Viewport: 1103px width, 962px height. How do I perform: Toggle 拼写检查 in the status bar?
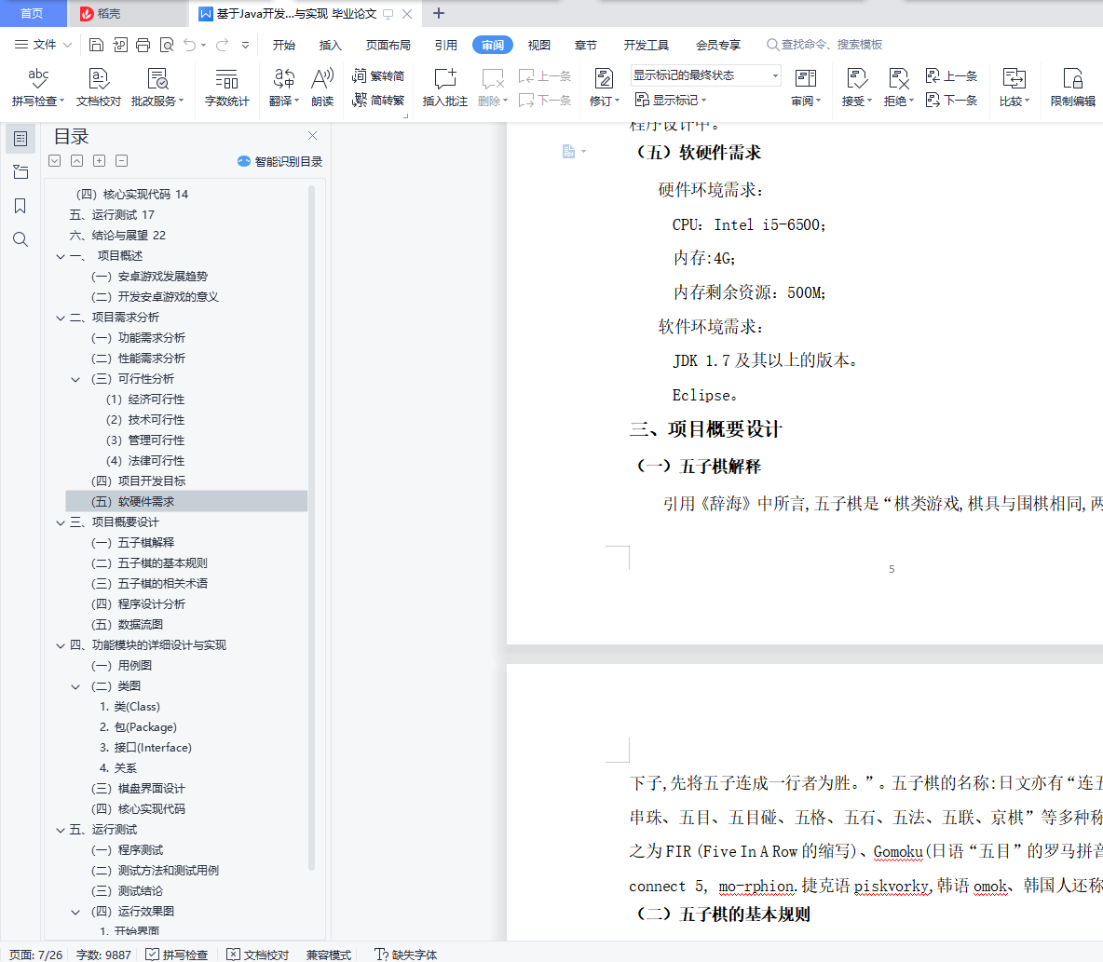[177, 955]
